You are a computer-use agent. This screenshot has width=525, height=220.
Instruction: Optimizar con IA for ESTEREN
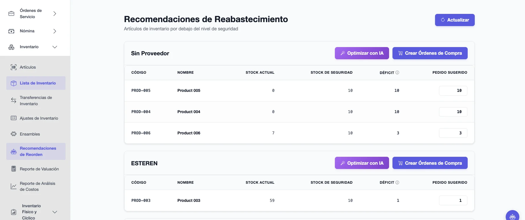pyautogui.click(x=362, y=163)
